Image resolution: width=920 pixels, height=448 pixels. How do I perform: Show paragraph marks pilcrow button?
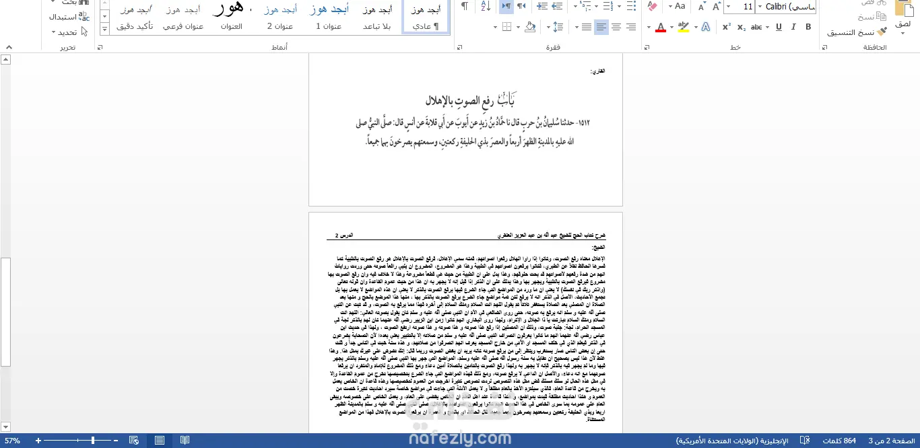[465, 7]
